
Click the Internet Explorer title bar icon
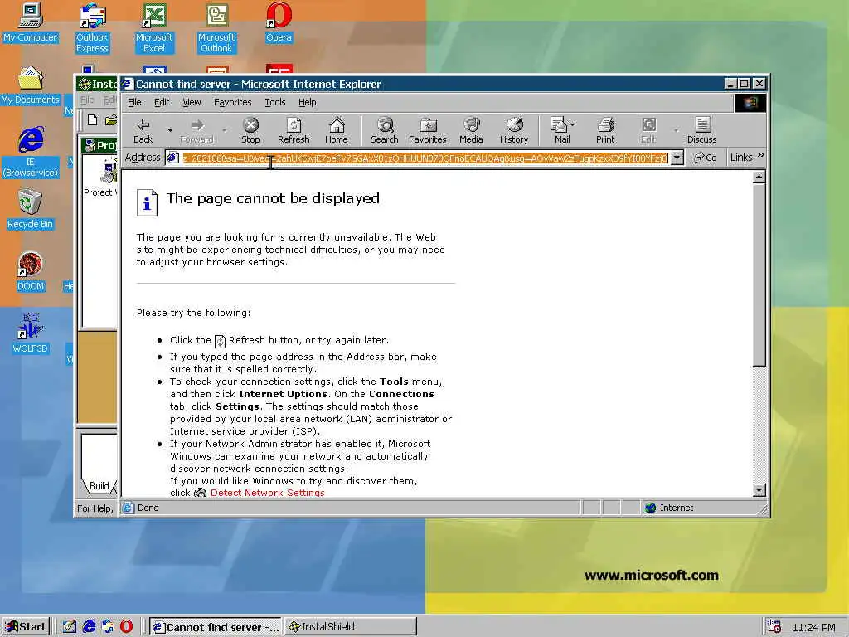click(x=128, y=84)
